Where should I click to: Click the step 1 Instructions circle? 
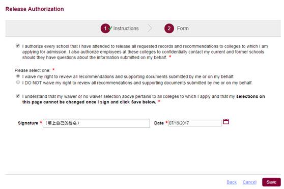[105, 29]
